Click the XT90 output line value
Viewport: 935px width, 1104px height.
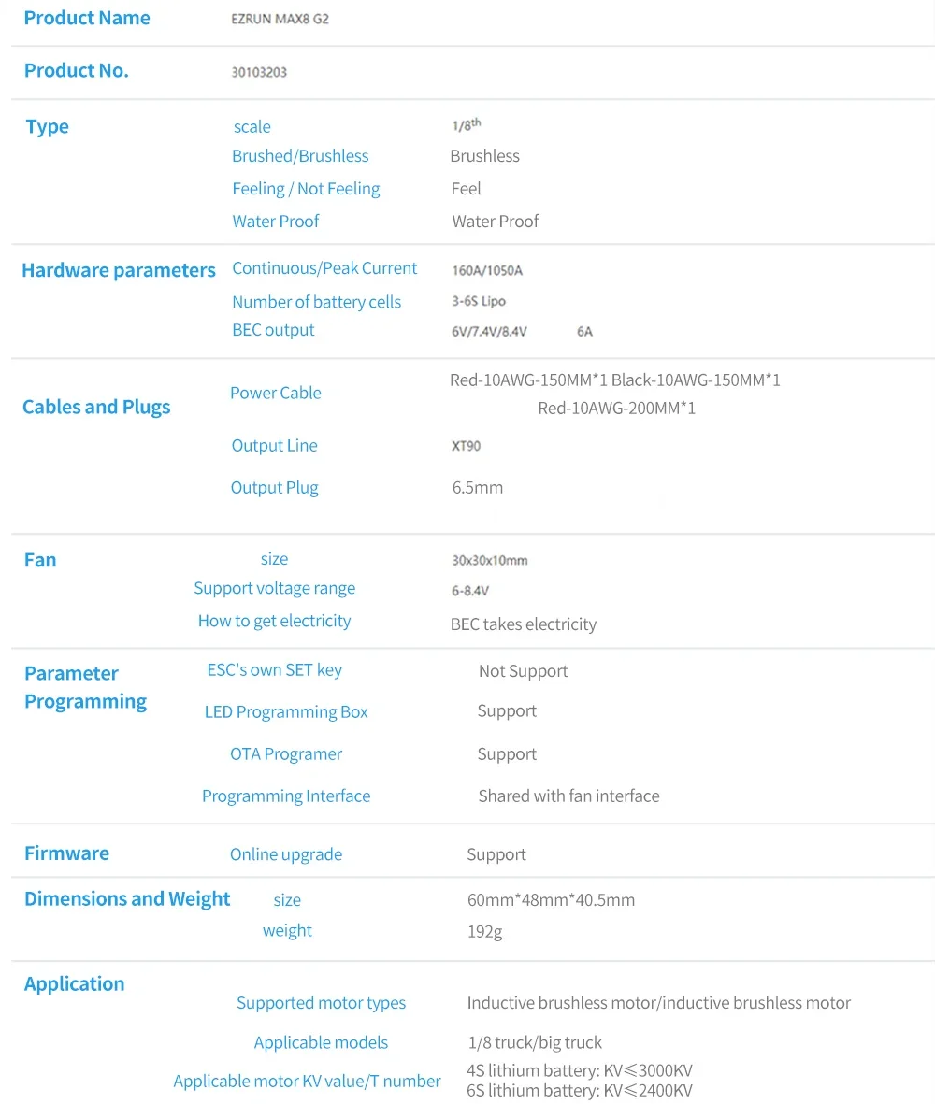(x=466, y=446)
